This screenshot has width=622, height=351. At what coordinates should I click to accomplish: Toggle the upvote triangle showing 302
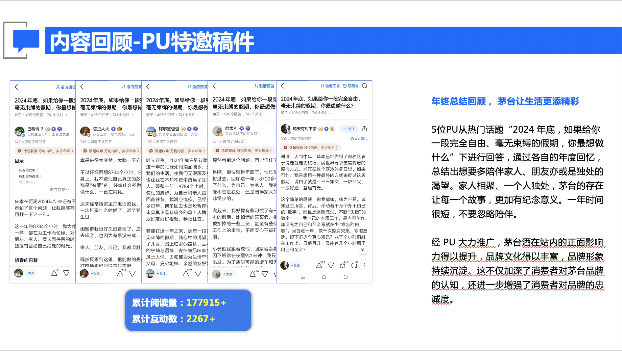(x=319, y=266)
